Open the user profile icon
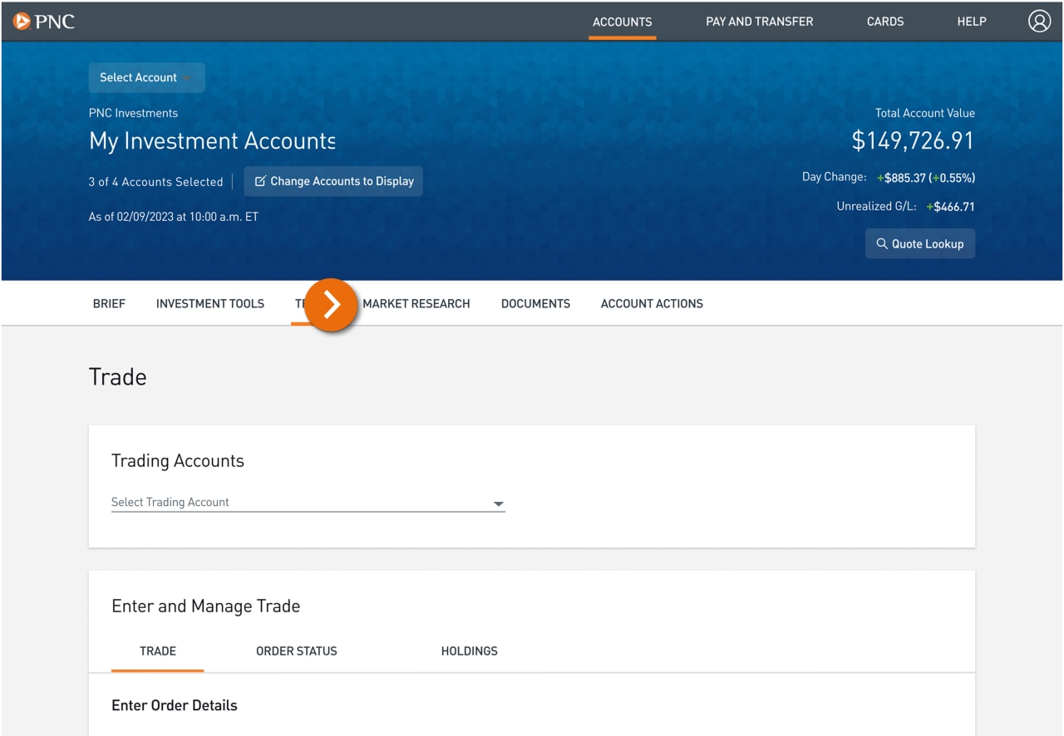This screenshot has width=1064, height=736. pyautogui.click(x=1039, y=21)
